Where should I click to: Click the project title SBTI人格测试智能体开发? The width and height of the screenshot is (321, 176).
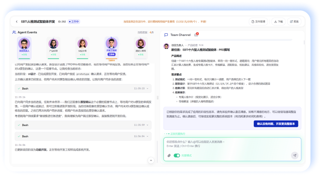(x=38, y=22)
